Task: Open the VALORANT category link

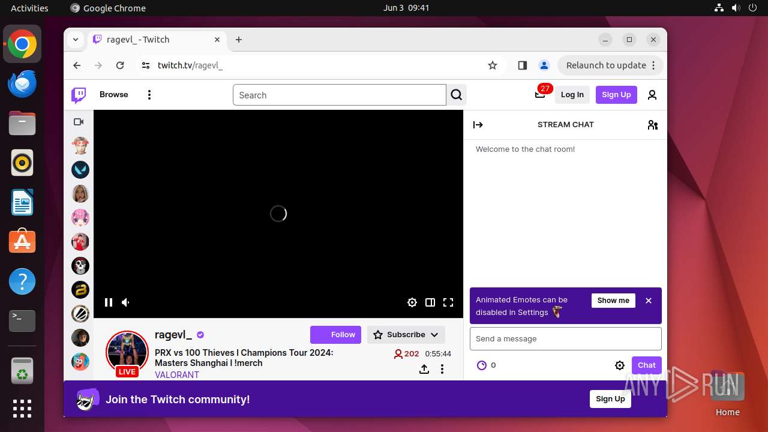Action: [x=177, y=375]
